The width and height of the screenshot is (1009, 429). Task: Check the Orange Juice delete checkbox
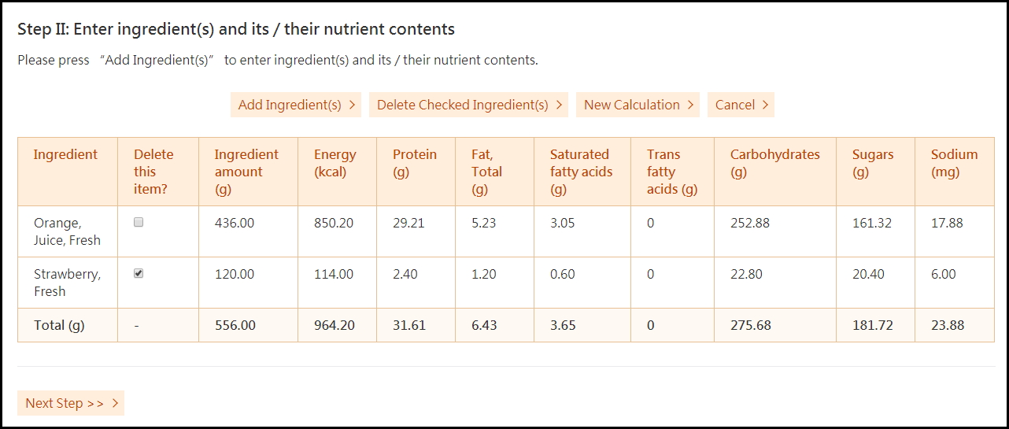pos(139,223)
